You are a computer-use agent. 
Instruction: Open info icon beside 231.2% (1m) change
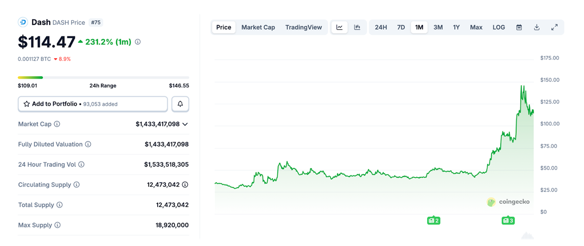(138, 42)
